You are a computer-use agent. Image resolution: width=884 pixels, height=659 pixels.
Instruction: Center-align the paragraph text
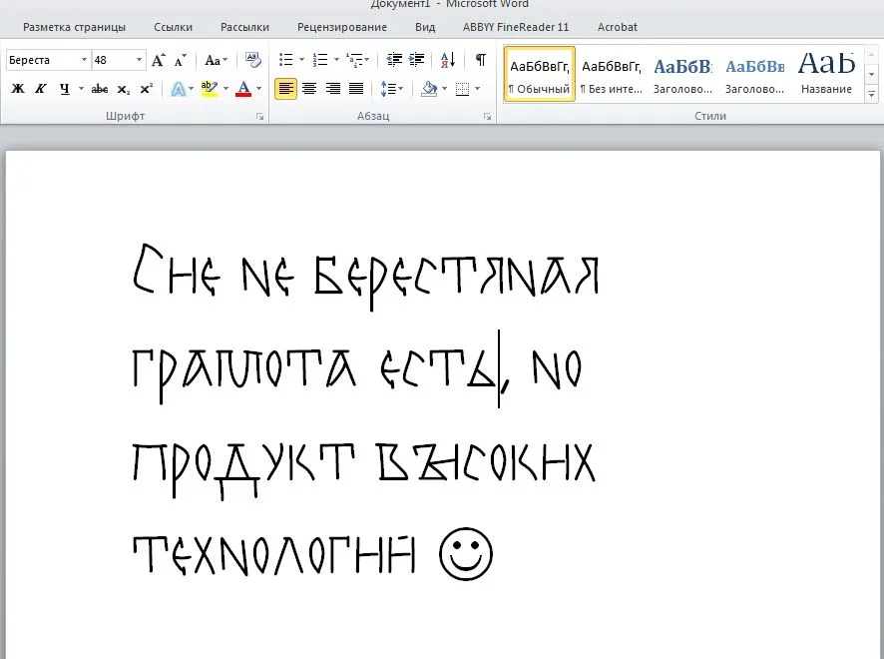coord(309,89)
